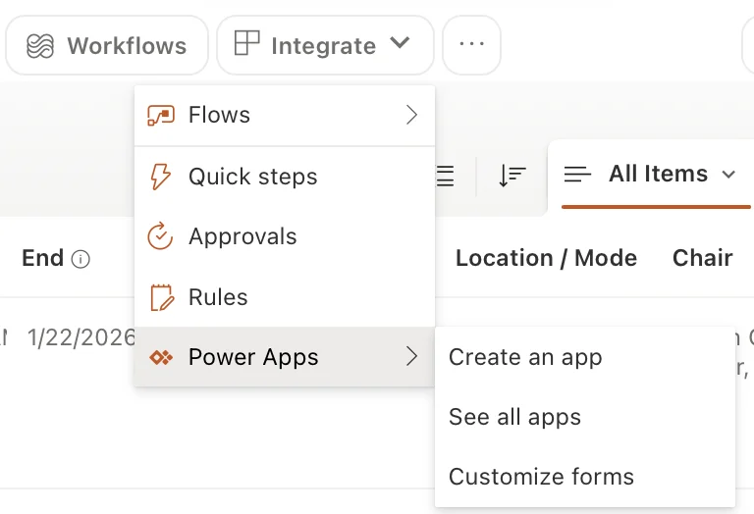The height and width of the screenshot is (514, 754).
Task: Click the End column header
Action: (x=43, y=258)
